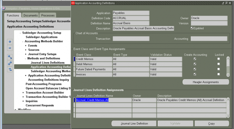Click Accrual, Credit Memos All name cell

(104, 100)
